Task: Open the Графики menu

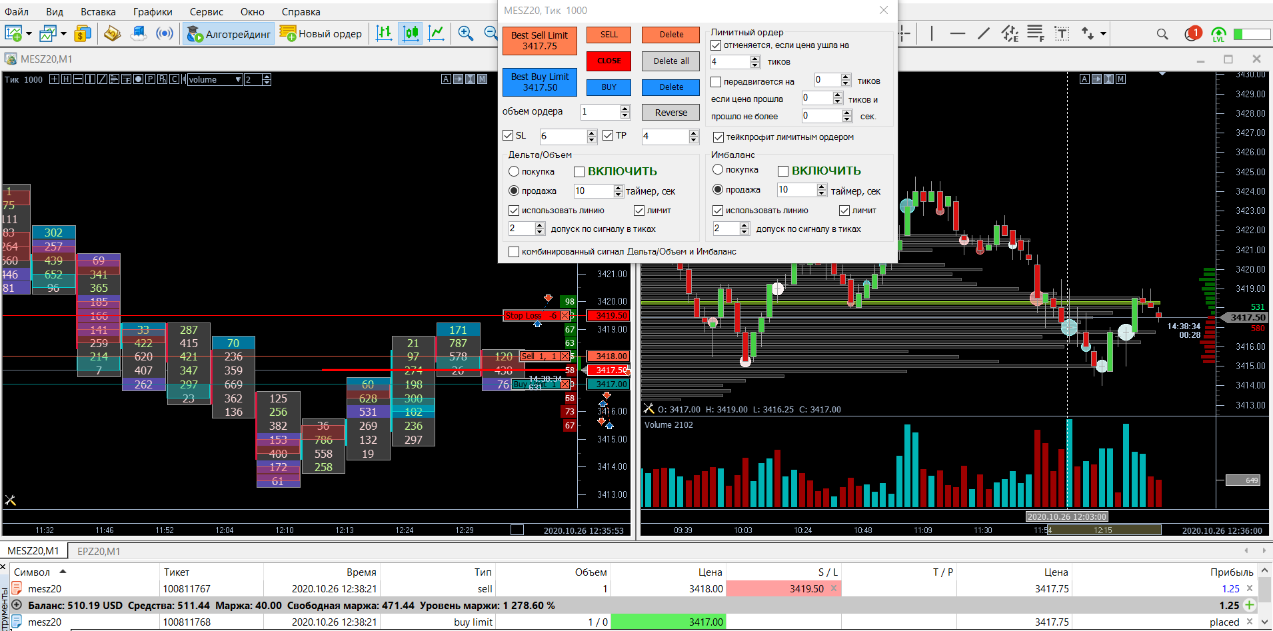Action: tap(153, 11)
